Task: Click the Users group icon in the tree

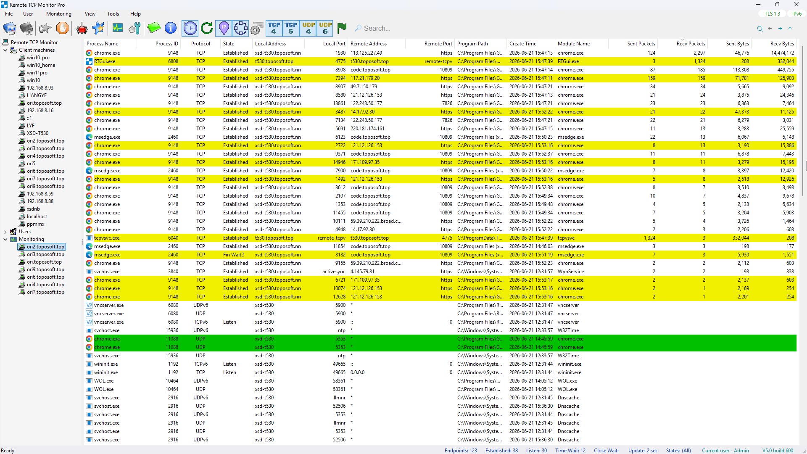Action: (13, 232)
